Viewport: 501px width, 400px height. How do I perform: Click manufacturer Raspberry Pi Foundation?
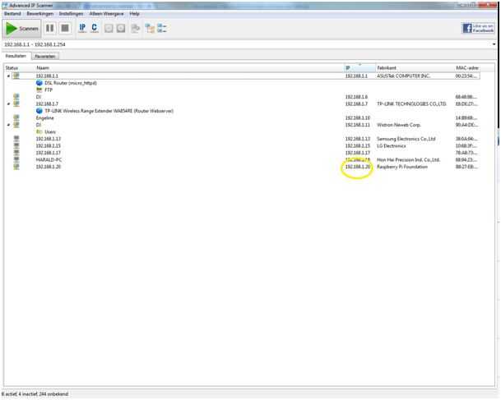(402, 167)
